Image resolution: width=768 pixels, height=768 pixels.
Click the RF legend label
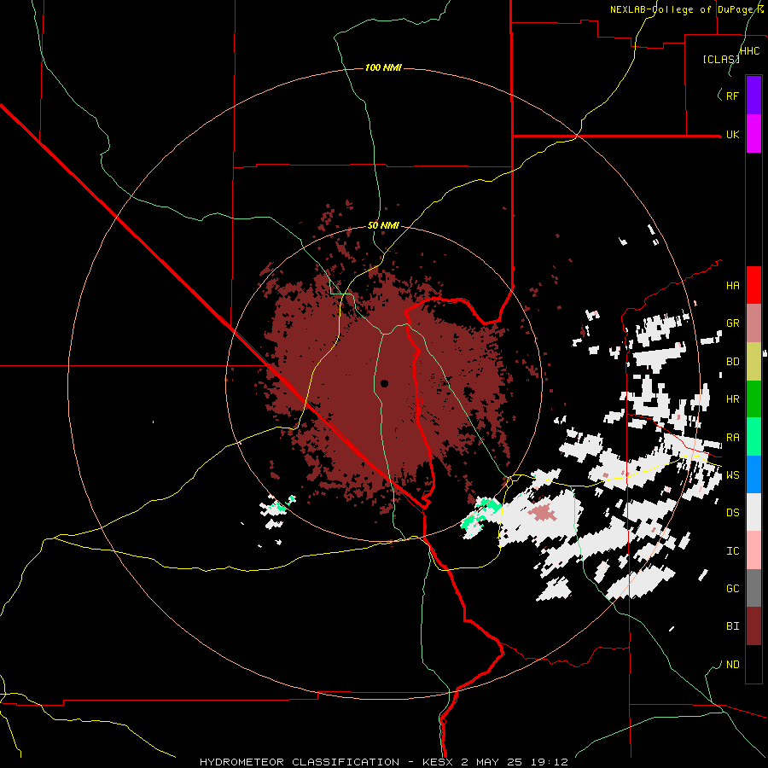(x=732, y=96)
